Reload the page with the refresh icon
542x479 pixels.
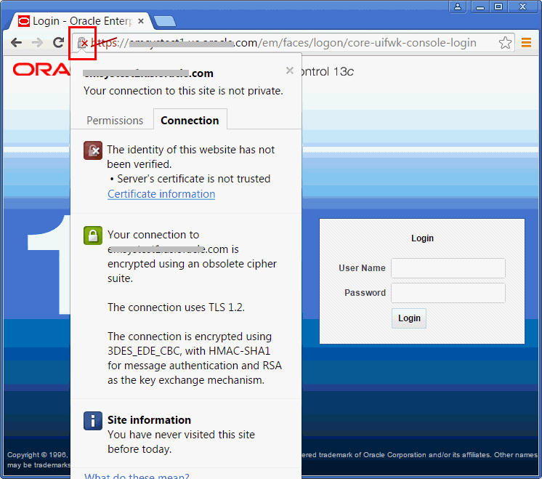pos(58,42)
